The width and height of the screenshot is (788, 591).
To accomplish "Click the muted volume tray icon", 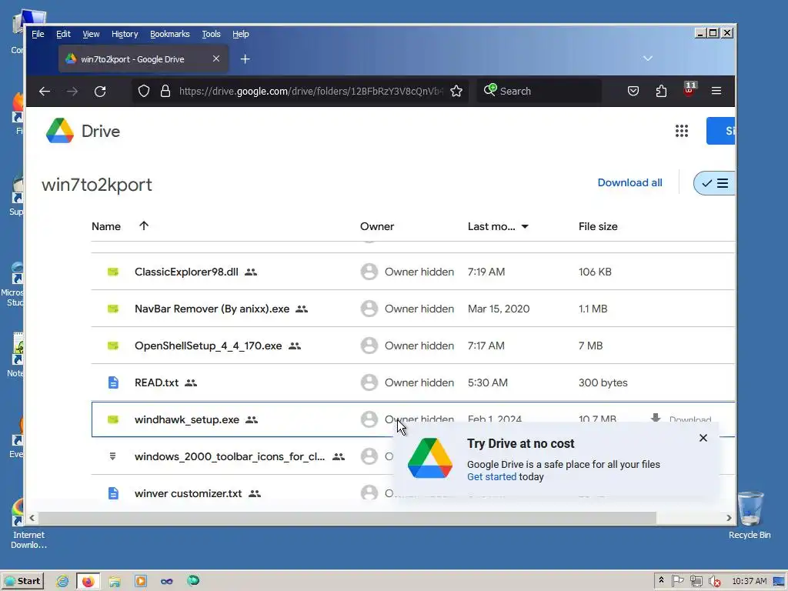I will (x=714, y=582).
